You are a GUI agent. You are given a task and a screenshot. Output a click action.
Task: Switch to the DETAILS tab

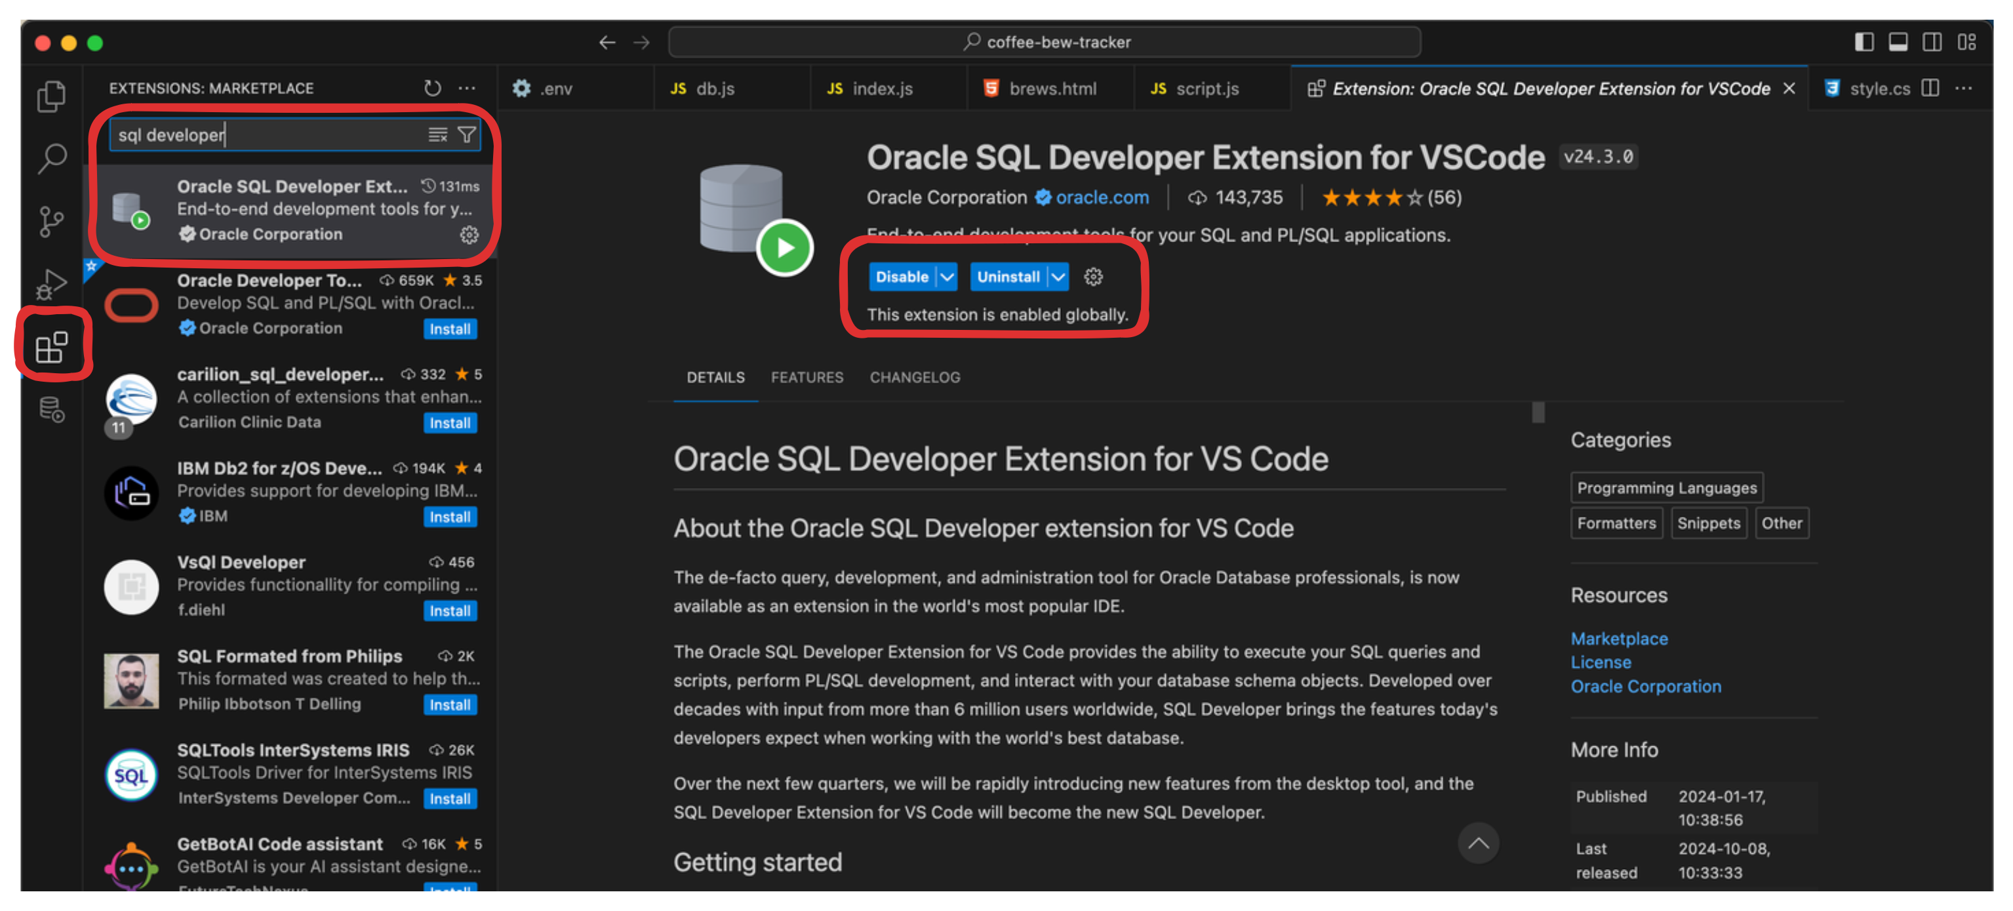pyautogui.click(x=716, y=378)
